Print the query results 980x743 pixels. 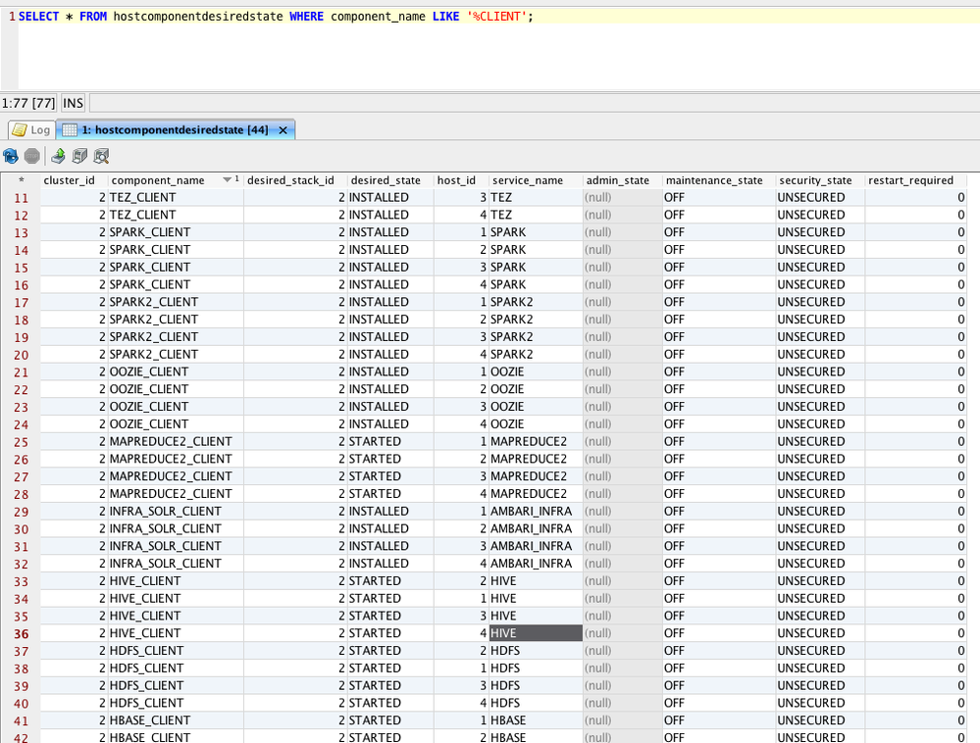point(77,155)
